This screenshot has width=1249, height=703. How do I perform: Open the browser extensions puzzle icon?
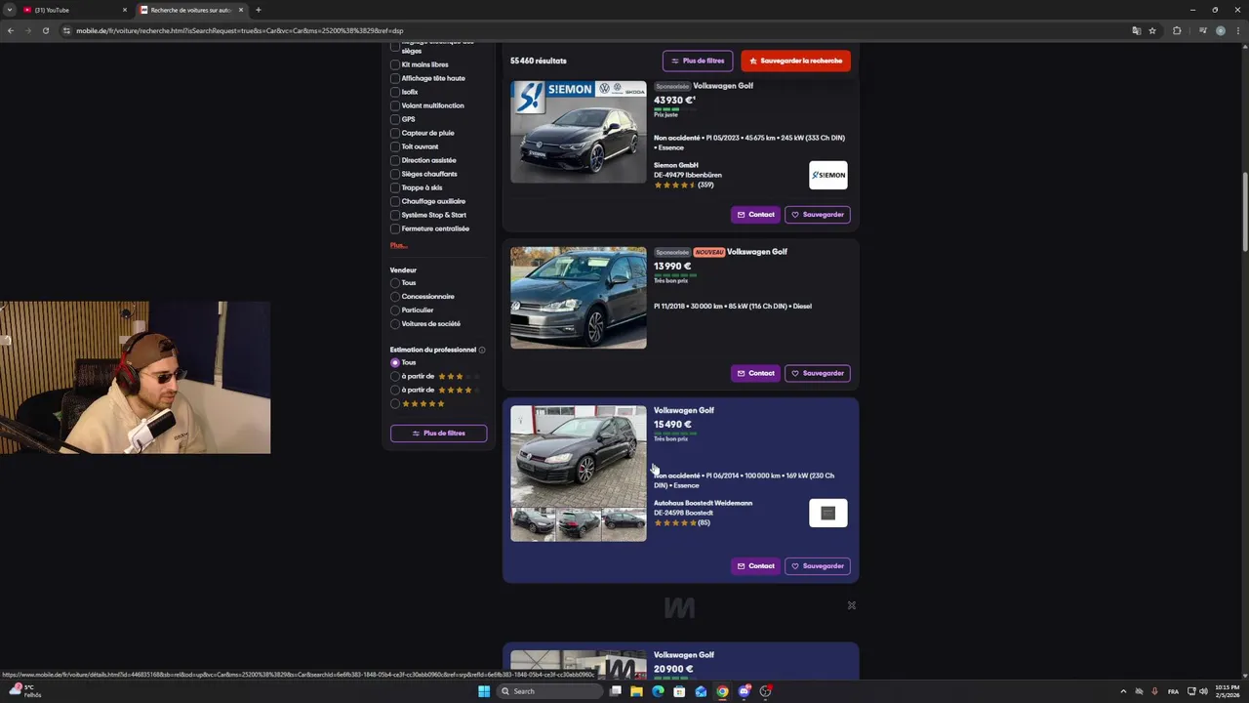click(x=1177, y=30)
